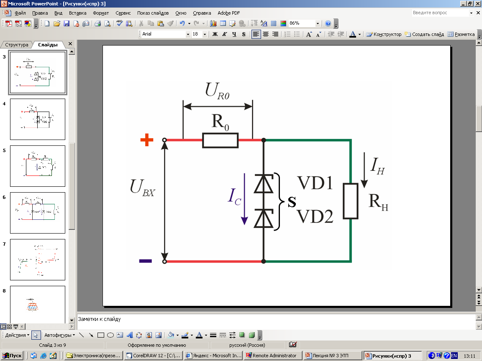This screenshot has width=482, height=361.
Task: Click the Пуск start button
Action: point(12,356)
